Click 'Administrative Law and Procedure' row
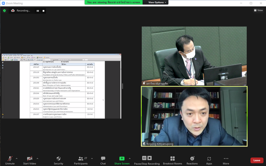This screenshot has height=166, width=266. point(62,105)
